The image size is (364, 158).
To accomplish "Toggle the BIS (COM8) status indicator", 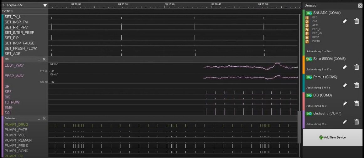I will (x=309, y=95).
